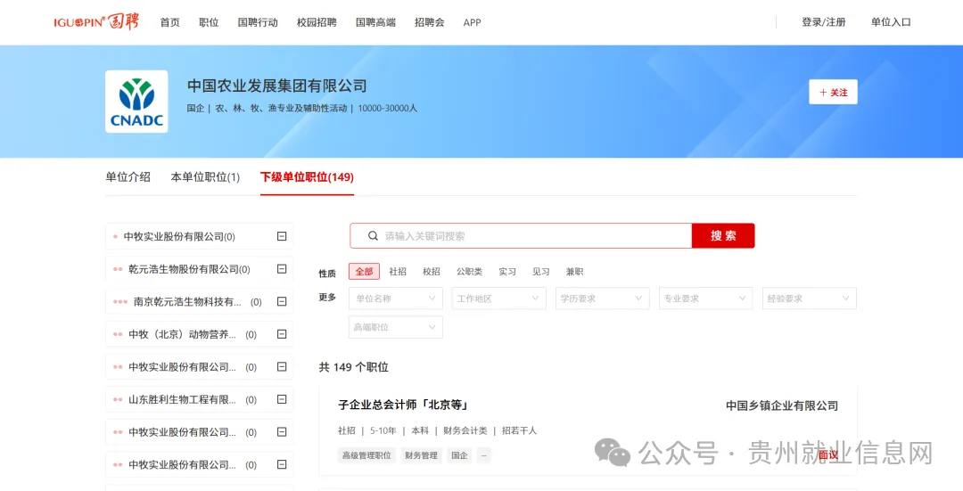Click the 共 149 个职位 count text

(354, 367)
